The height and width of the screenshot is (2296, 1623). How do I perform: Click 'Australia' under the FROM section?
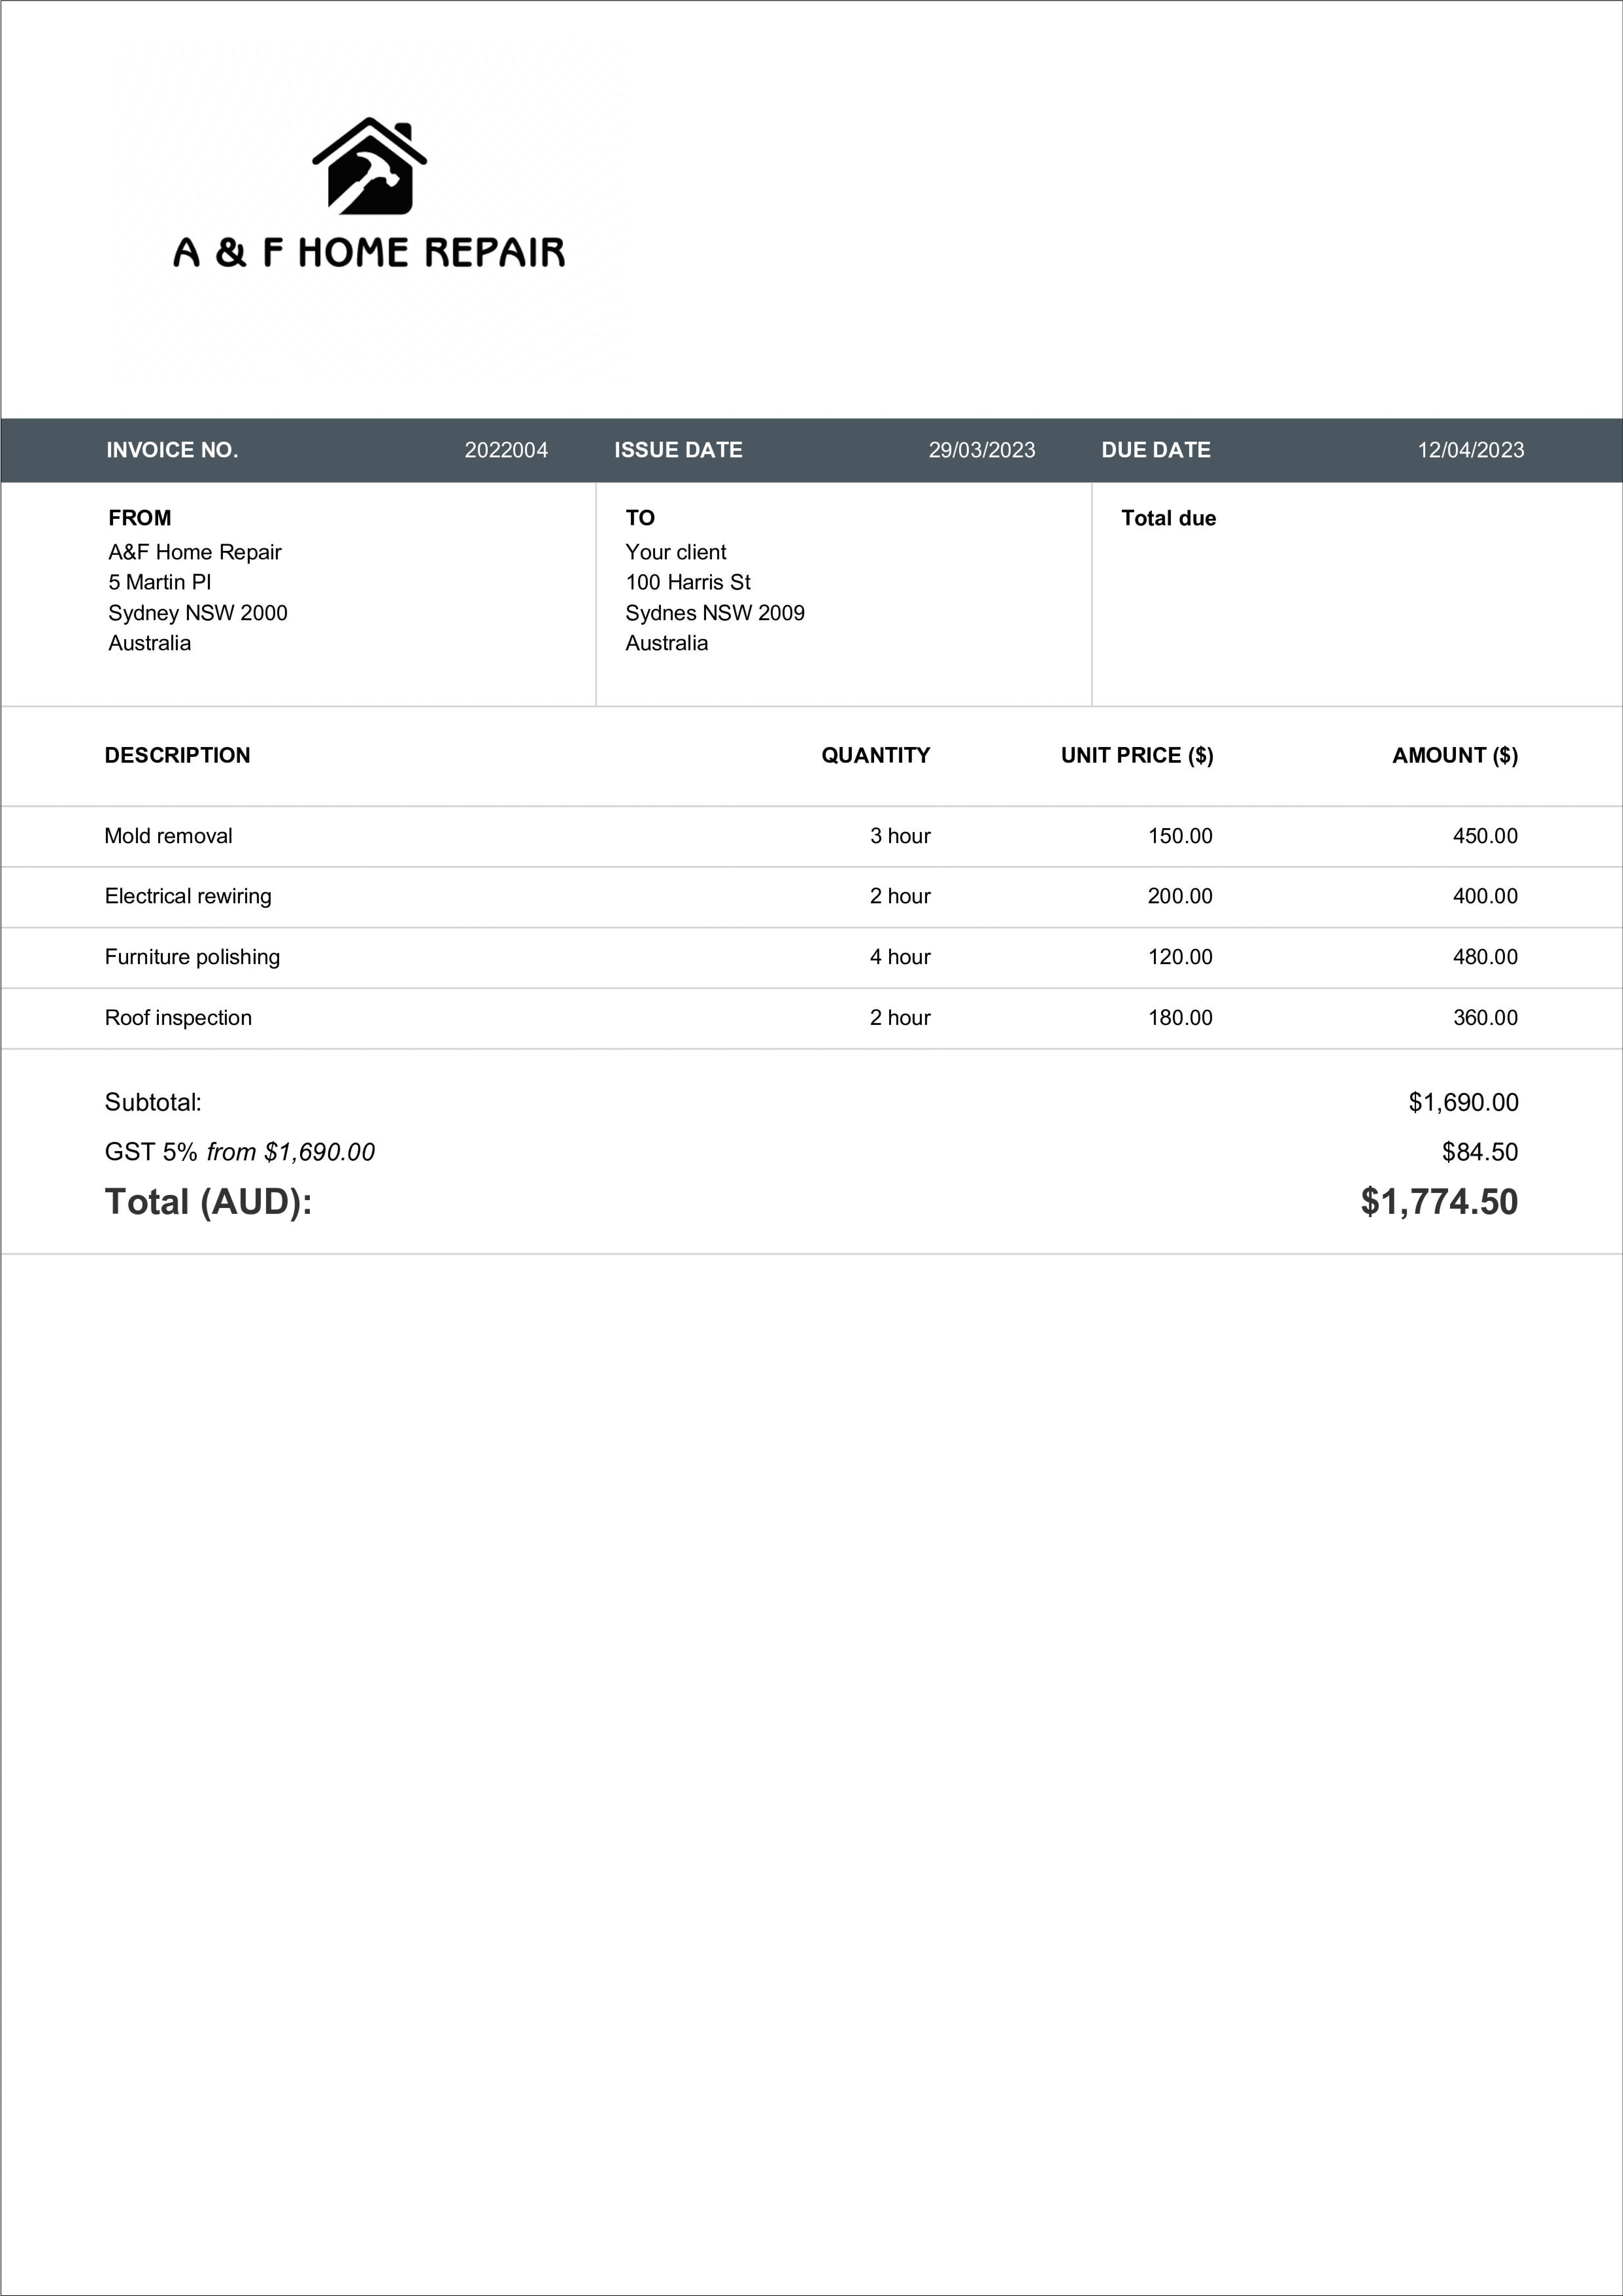150,643
